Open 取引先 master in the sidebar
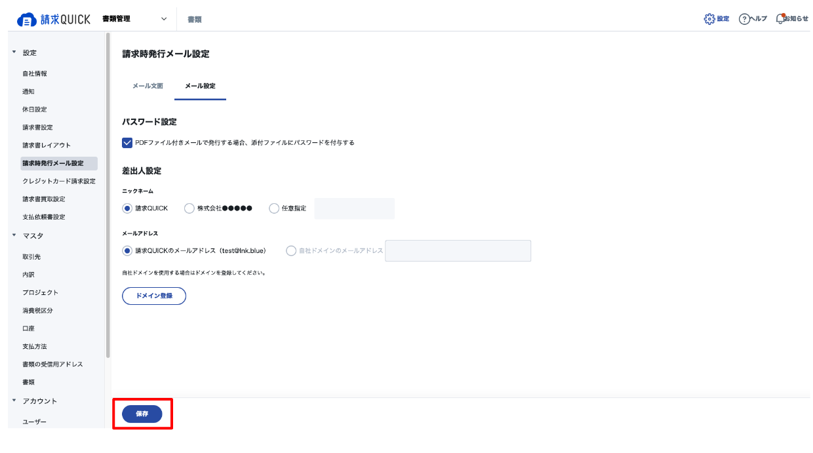This screenshot has height=453, width=813. tap(31, 257)
